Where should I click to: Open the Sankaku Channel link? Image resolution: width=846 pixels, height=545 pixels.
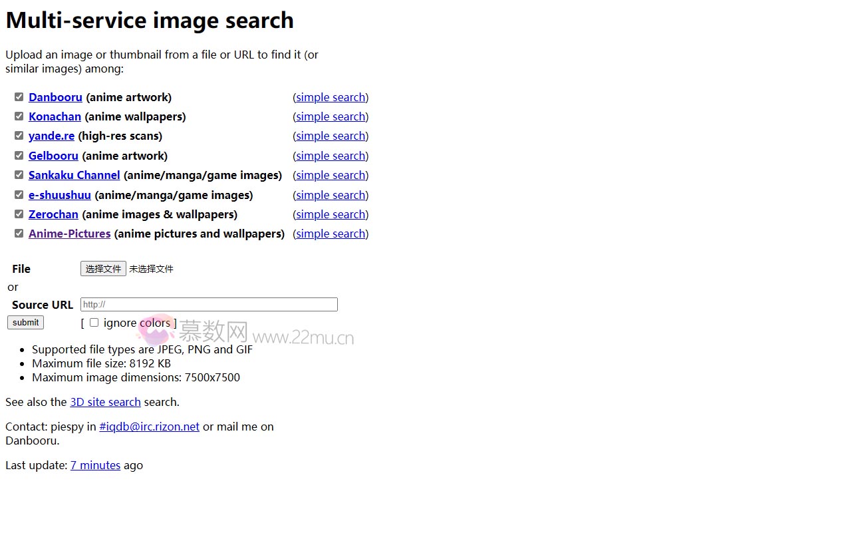pos(74,175)
